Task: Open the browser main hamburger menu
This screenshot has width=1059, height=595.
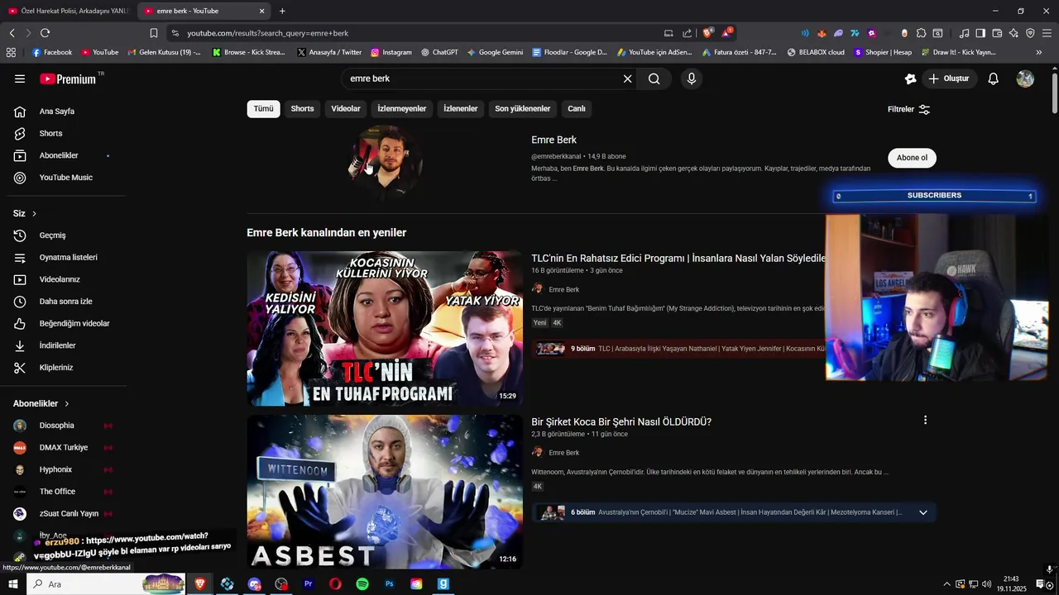Action: tap(1047, 33)
